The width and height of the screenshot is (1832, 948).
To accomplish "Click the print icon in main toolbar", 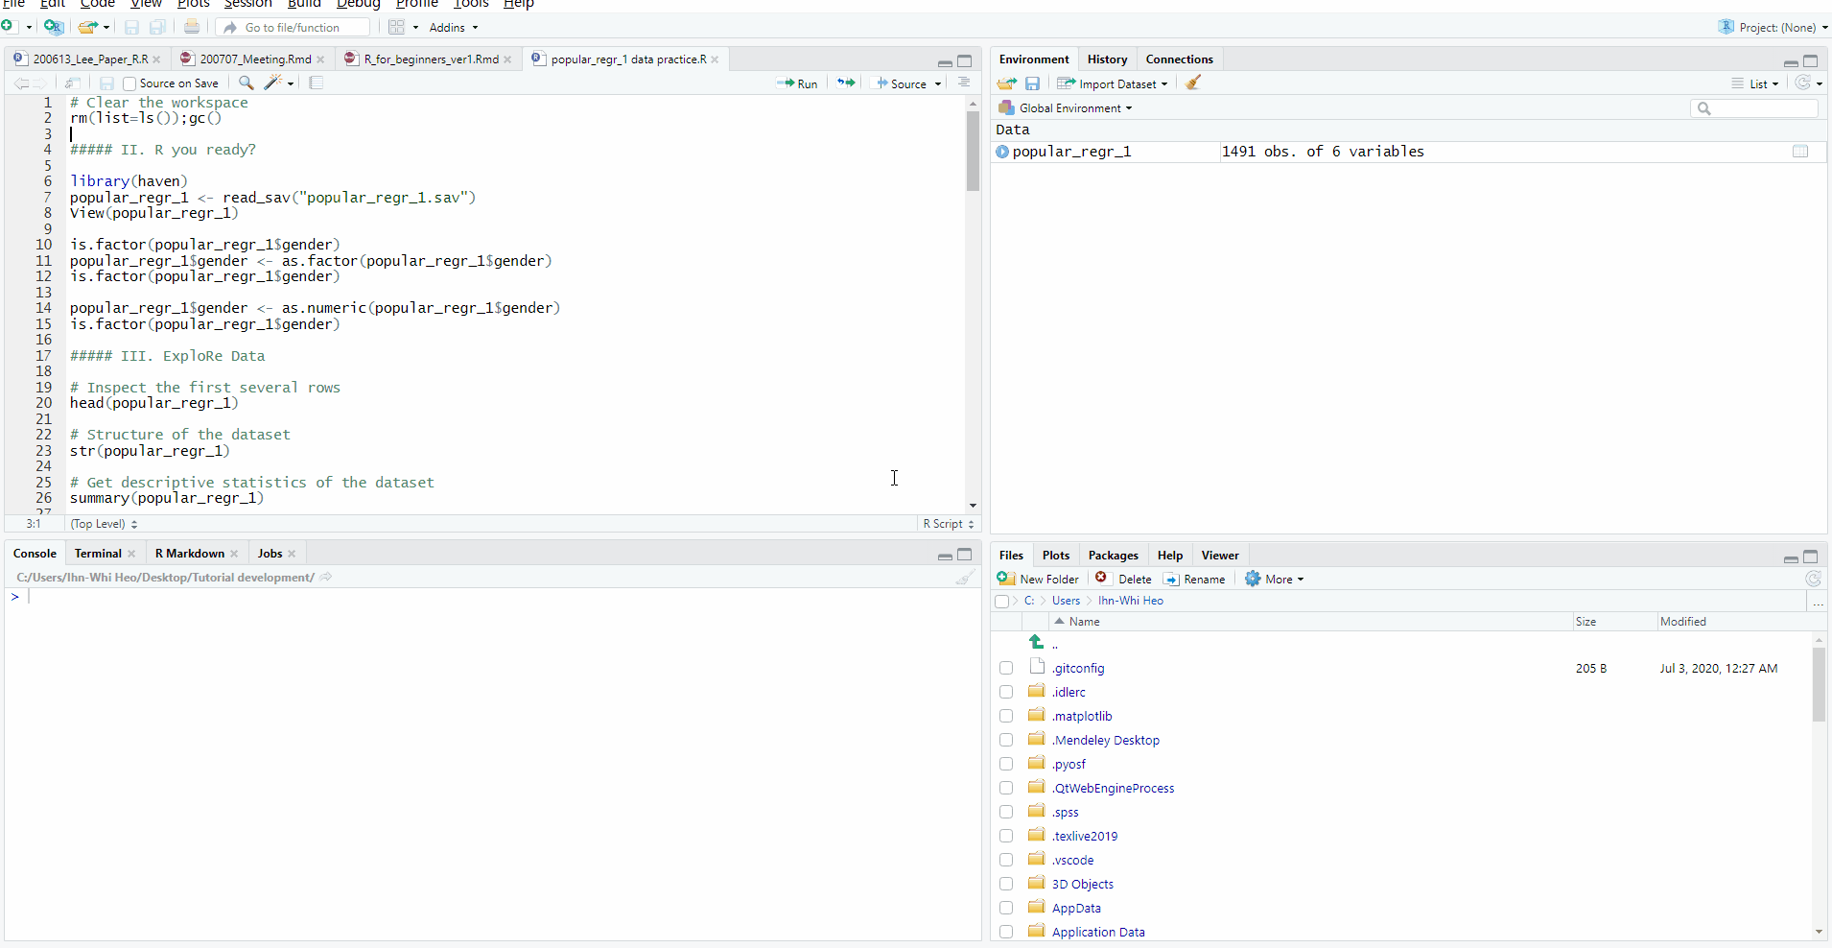I will pos(192,28).
